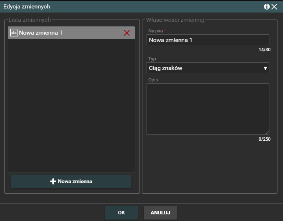Cancel with the ANULUJ button

pyautogui.click(x=160, y=213)
